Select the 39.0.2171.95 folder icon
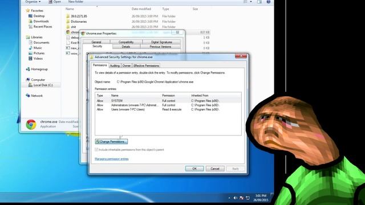 68,16
